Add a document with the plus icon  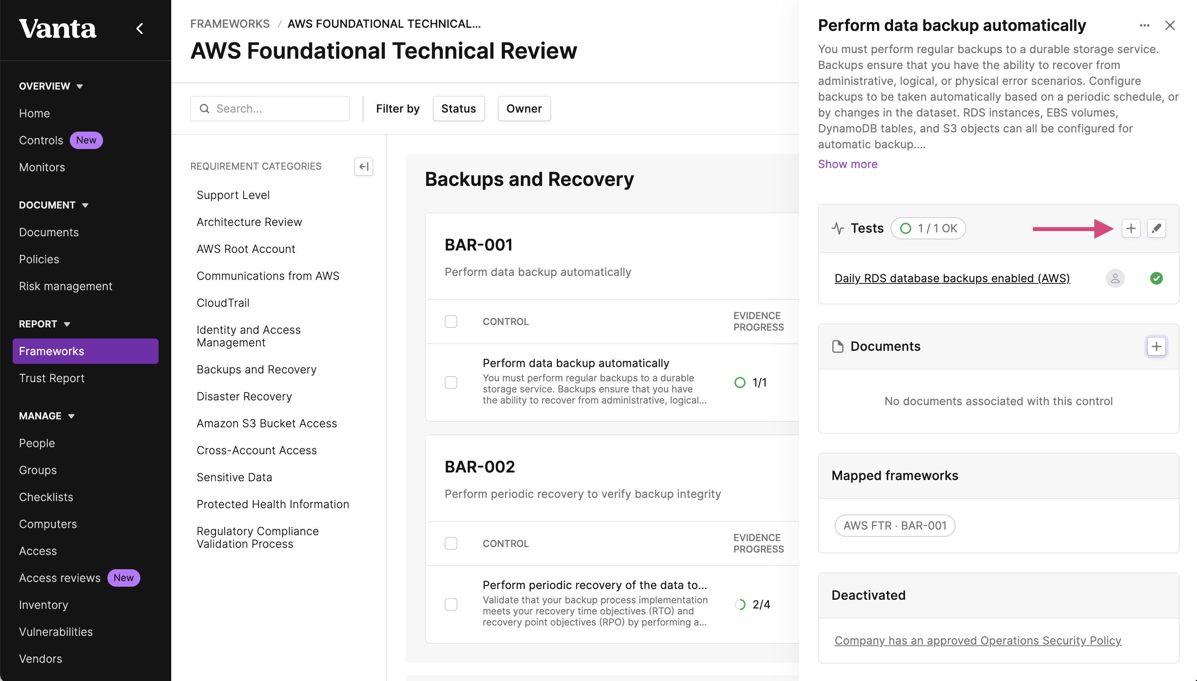tap(1156, 346)
